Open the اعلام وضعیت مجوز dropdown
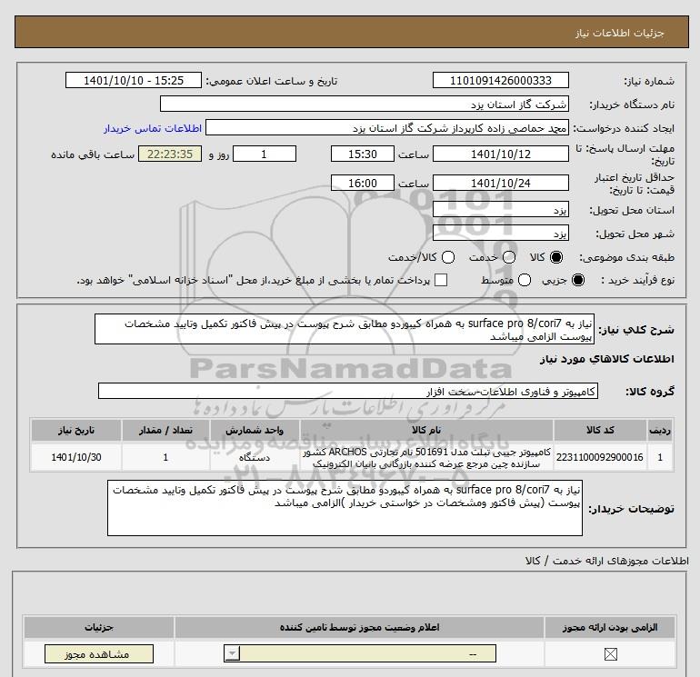Viewport: 700px width, 677px height. pyautogui.click(x=360, y=653)
